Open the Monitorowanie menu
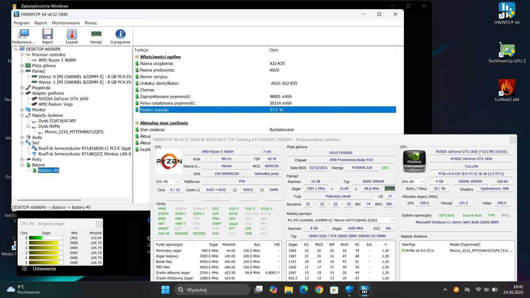The image size is (530, 298). [x=66, y=23]
